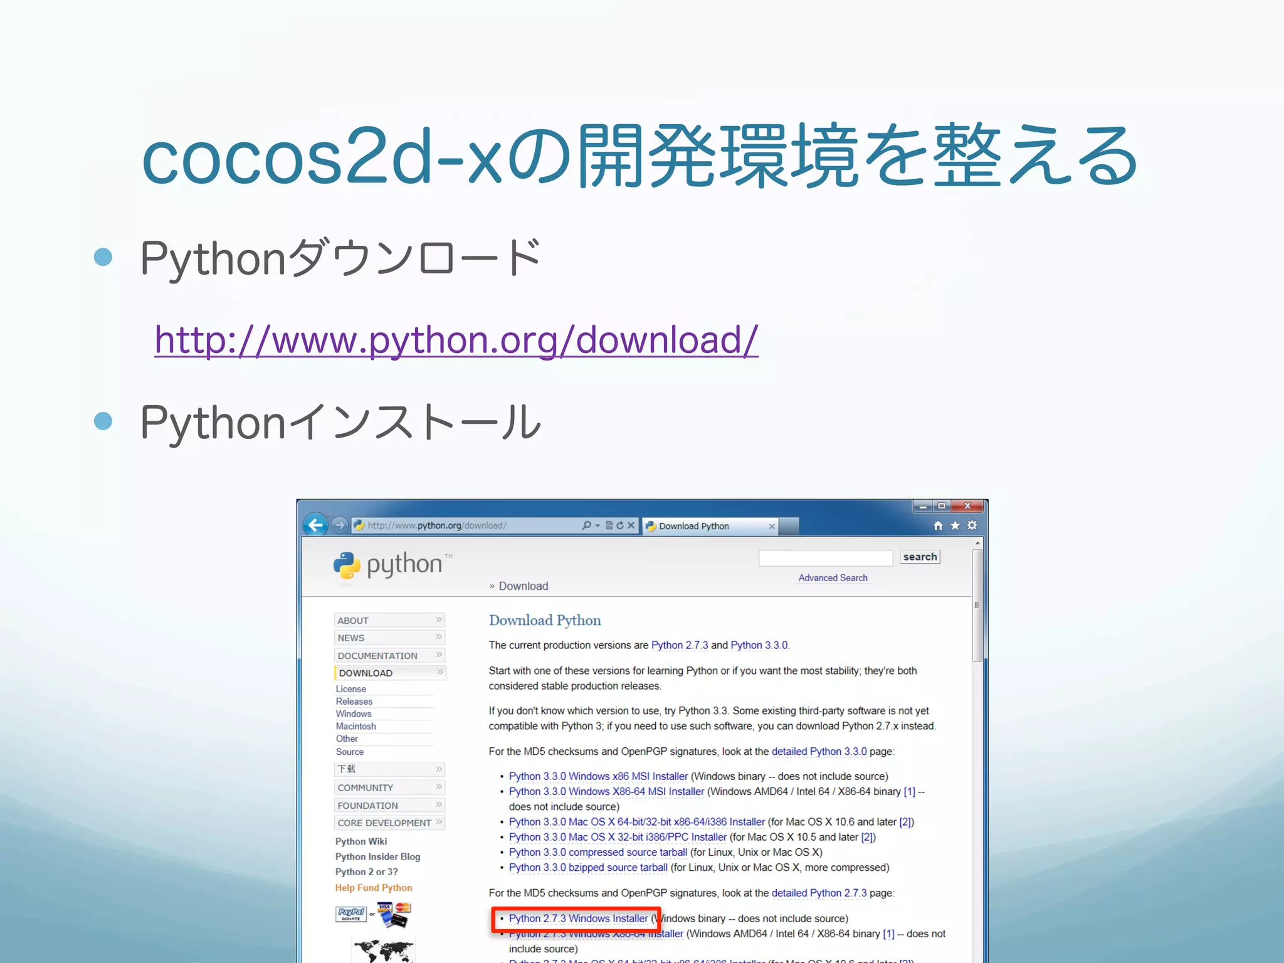Click the browser Forward arrow button
The width and height of the screenshot is (1284, 963).
339,525
